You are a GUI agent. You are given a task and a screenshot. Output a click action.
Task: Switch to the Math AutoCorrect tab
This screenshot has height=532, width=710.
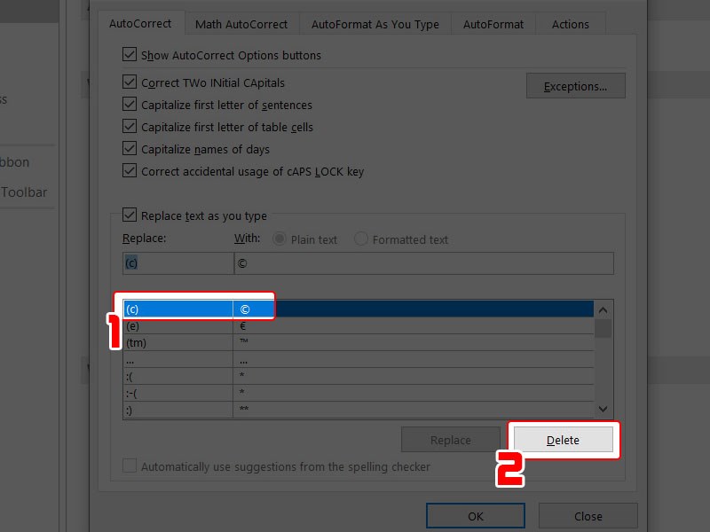pyautogui.click(x=241, y=24)
